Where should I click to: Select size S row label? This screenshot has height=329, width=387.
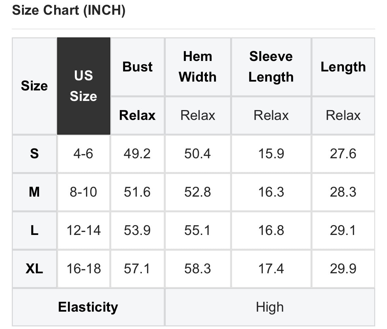click(x=34, y=154)
